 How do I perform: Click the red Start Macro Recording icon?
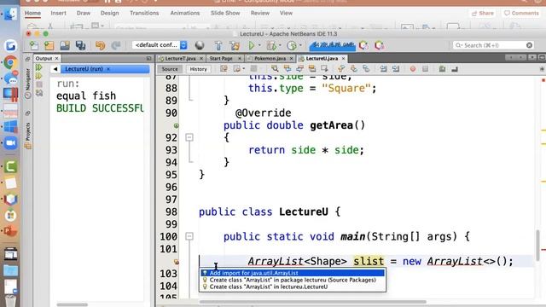413,69
